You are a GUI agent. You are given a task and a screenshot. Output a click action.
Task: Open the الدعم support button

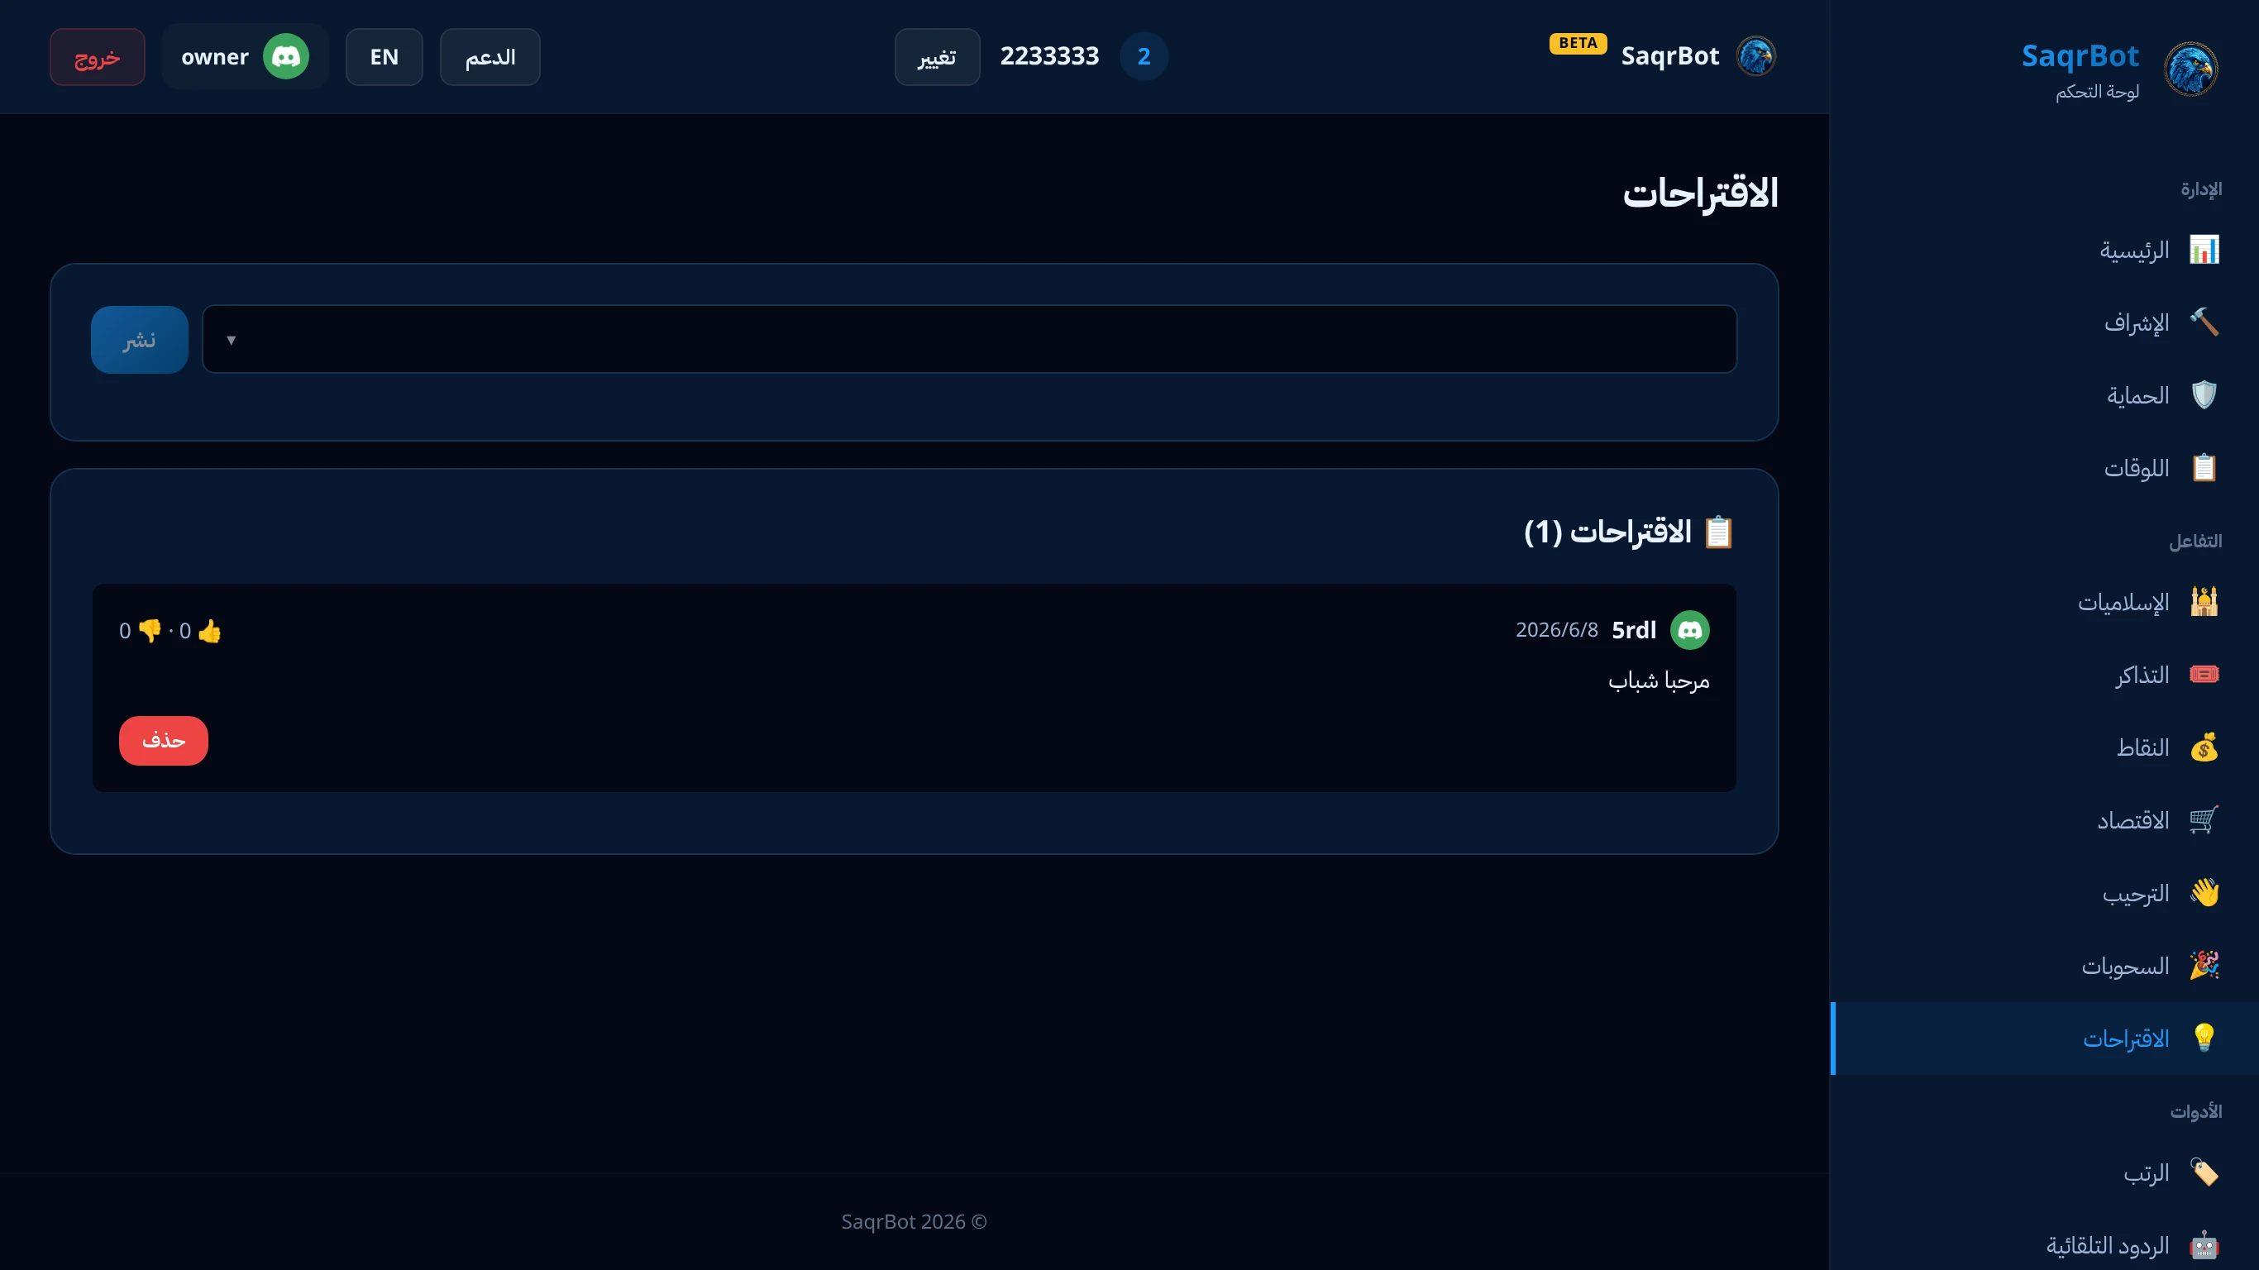[490, 57]
